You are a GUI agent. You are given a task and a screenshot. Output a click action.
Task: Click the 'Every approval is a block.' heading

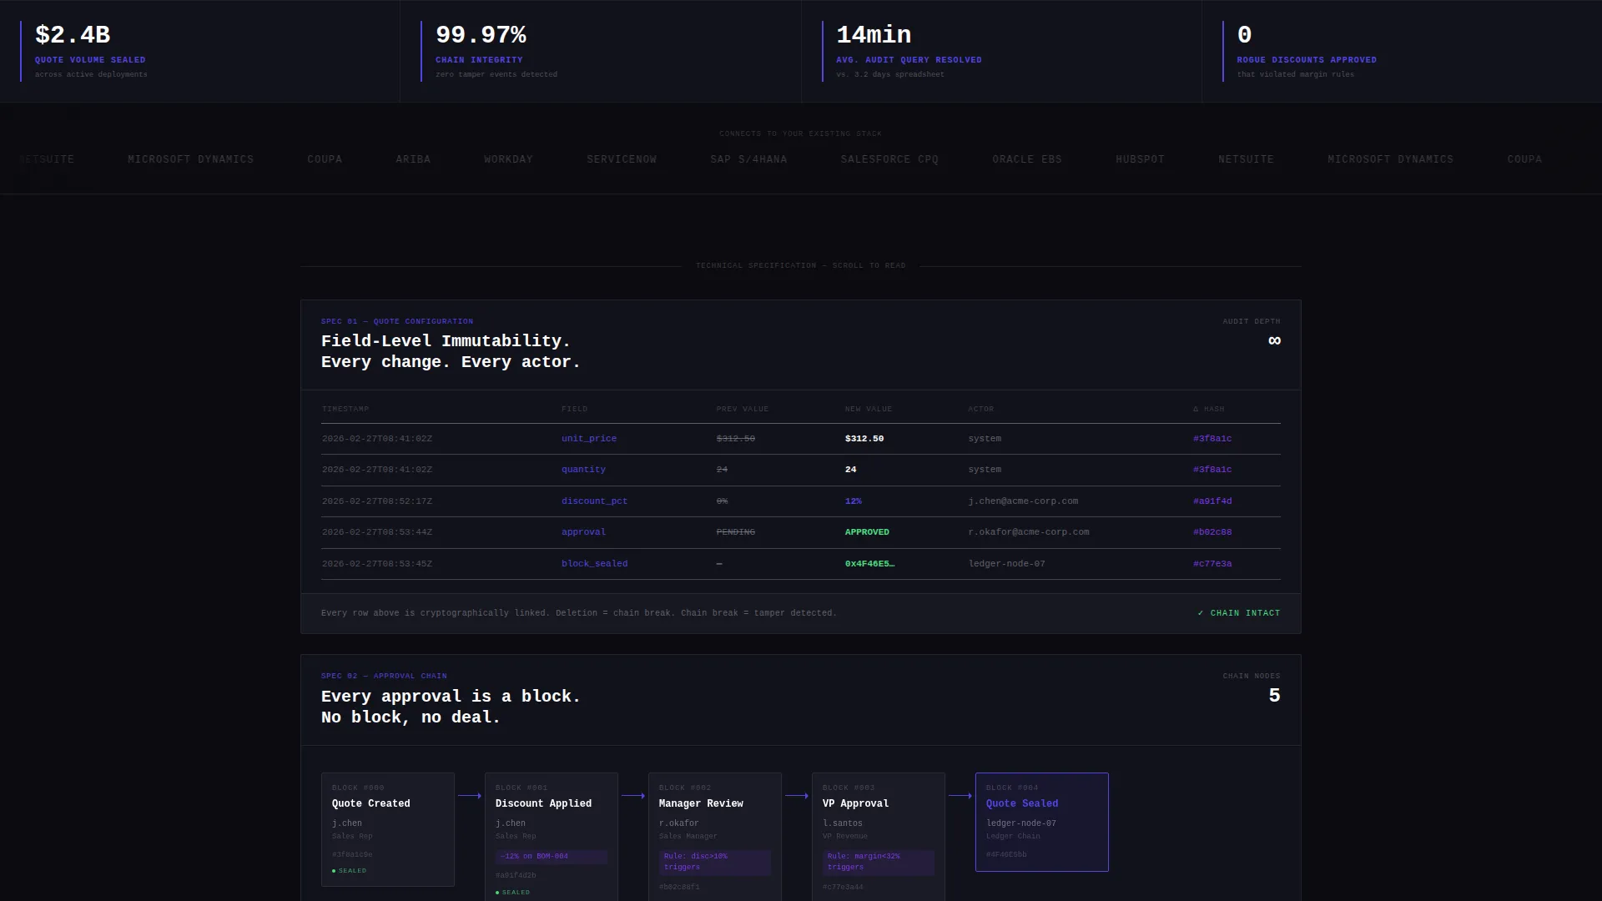(451, 697)
